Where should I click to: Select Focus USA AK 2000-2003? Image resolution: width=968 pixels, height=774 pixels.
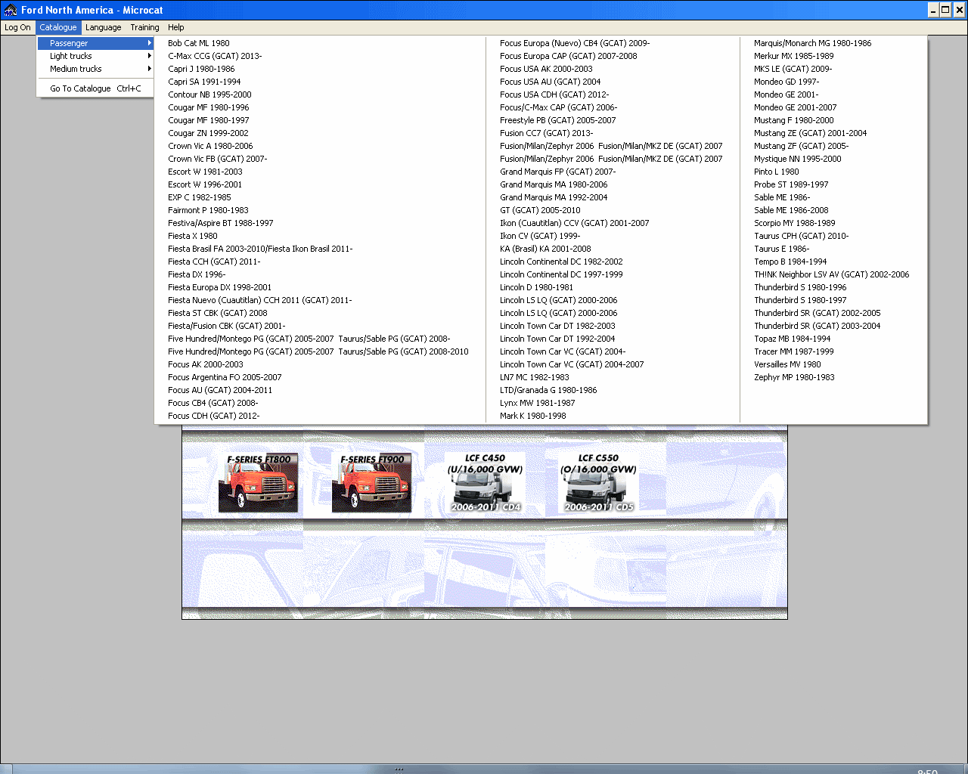click(546, 69)
